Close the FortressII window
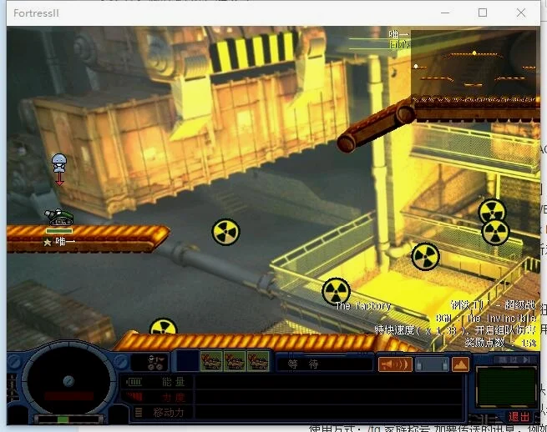Viewport: 547px width, 432px height. [521, 13]
